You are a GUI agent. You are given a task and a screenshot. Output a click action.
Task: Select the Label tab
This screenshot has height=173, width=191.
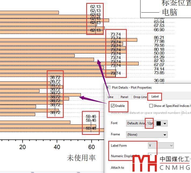pos(155,97)
